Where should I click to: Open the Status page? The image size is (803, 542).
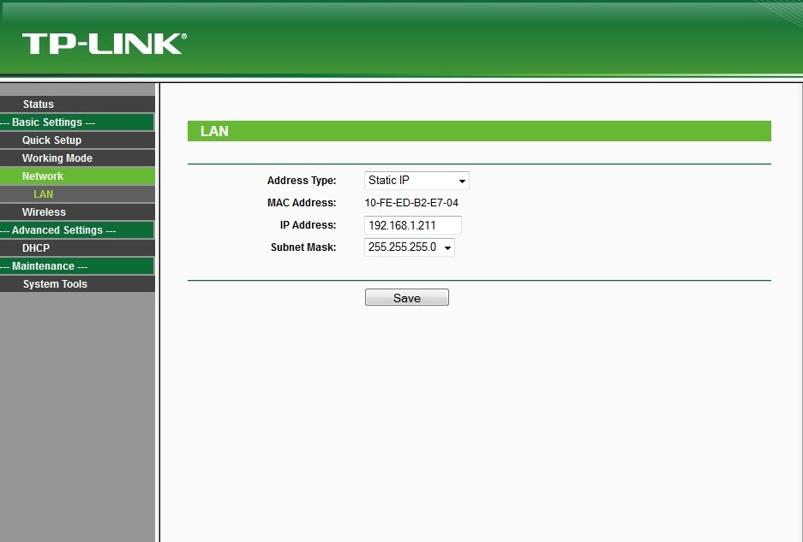pos(77,104)
